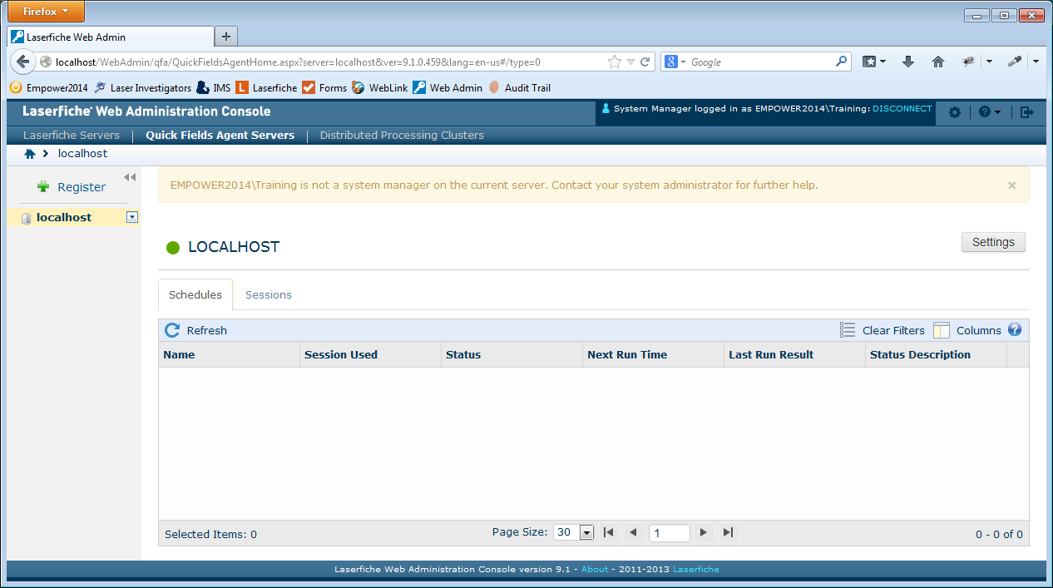
Task: Click the About link in footer
Action: (595, 570)
